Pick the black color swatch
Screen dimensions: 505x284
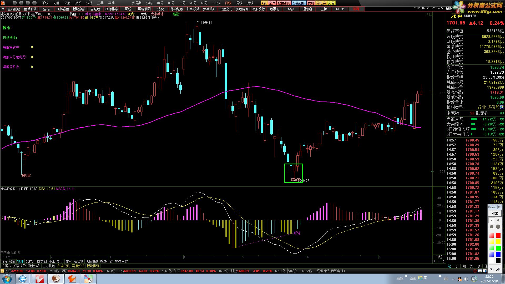(498, 261)
